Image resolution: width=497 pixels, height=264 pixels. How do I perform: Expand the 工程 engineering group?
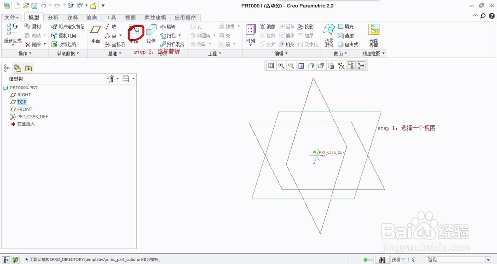point(215,54)
